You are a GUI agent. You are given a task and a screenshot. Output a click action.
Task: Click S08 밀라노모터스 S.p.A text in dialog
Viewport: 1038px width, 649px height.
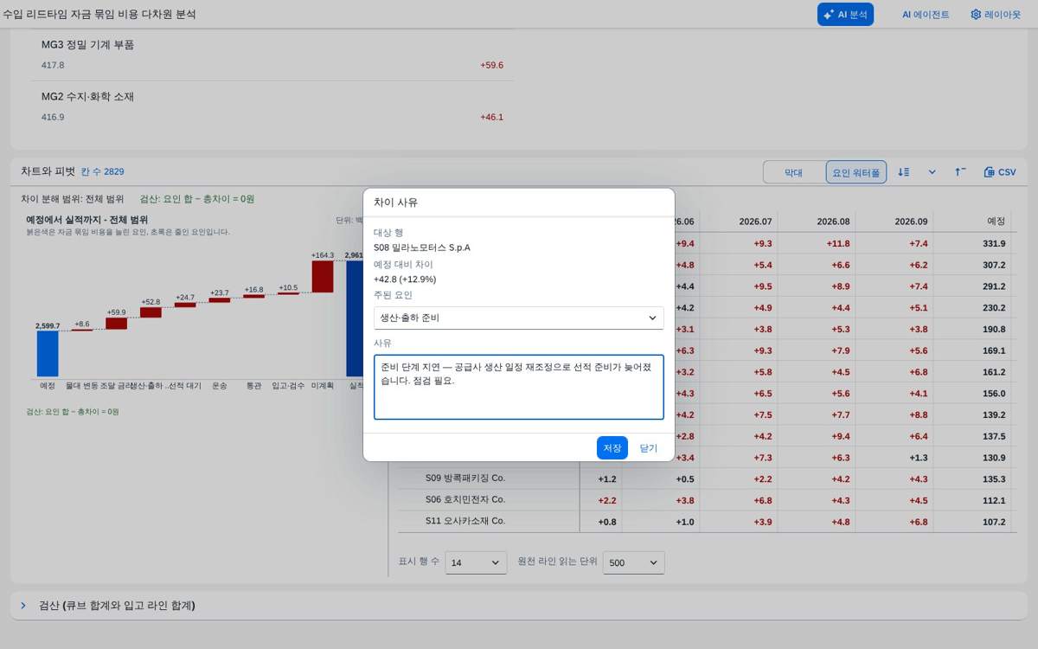[422, 247]
